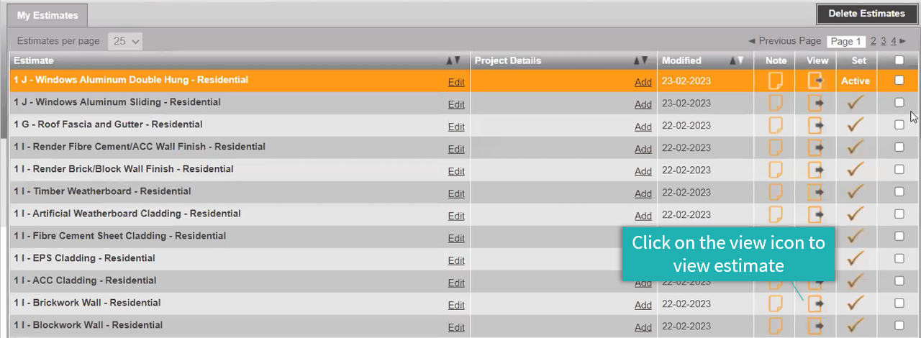The height and width of the screenshot is (338, 921).
Task: Select '1 I - Brickwork Wall - Residential' row text
Action: 87,303
